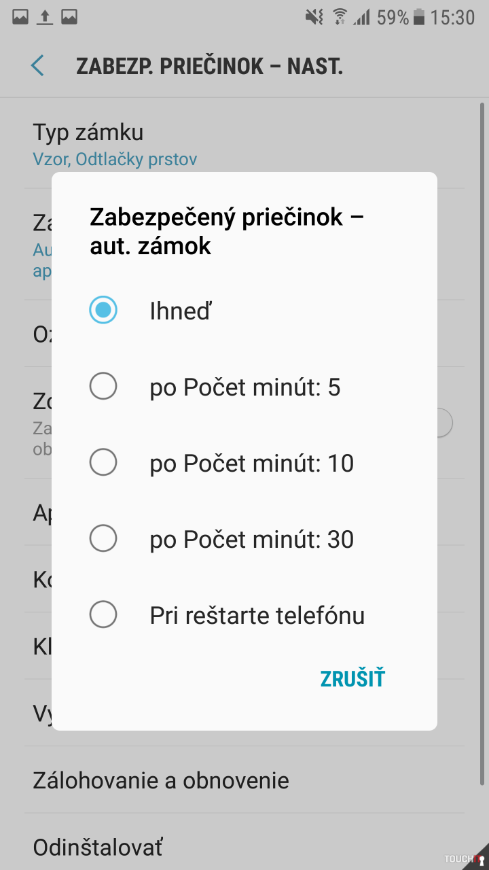
Task: Tap the Vzor, Odtlačky prstov link text
Action: tap(115, 160)
